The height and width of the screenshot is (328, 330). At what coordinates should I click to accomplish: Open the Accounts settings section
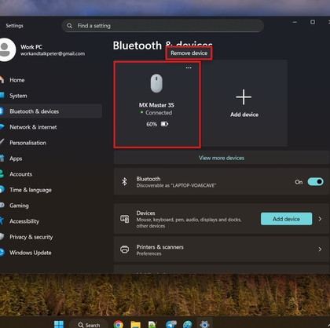(x=20, y=174)
